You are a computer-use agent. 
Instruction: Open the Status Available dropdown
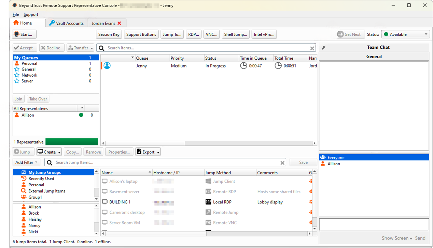click(x=405, y=34)
